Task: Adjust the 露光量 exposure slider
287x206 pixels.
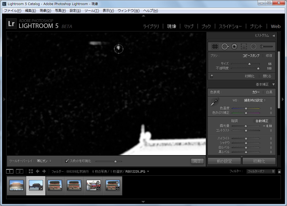Action: [246, 126]
